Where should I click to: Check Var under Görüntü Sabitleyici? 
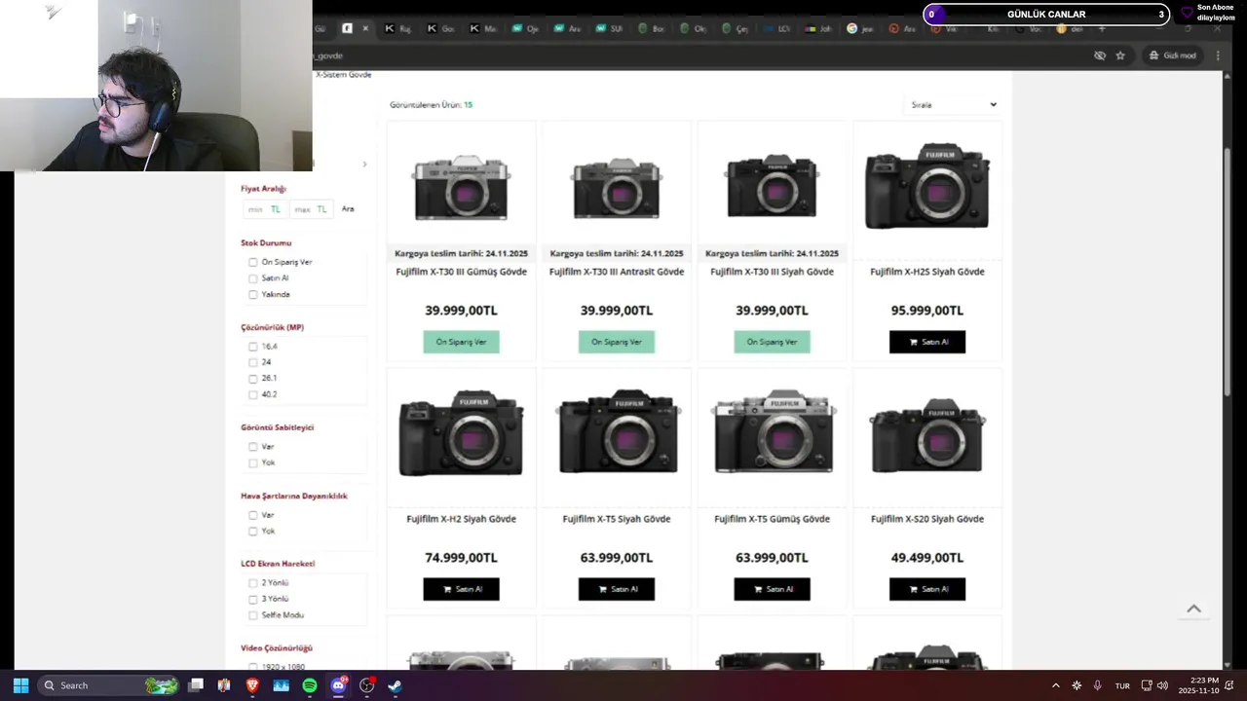tap(253, 447)
